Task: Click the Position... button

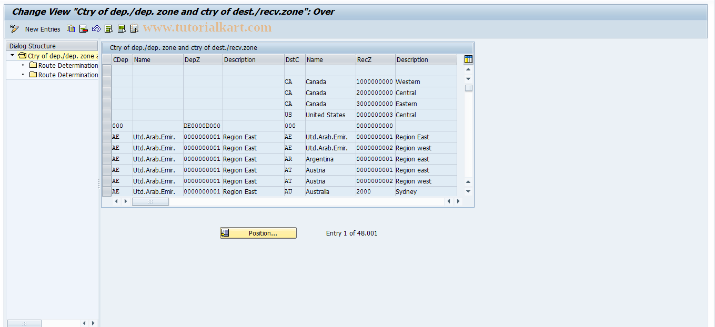Action: coord(258,232)
